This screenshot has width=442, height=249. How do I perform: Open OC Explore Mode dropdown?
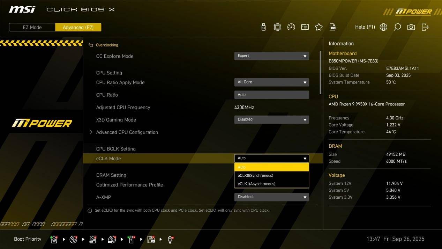[x=271, y=56]
